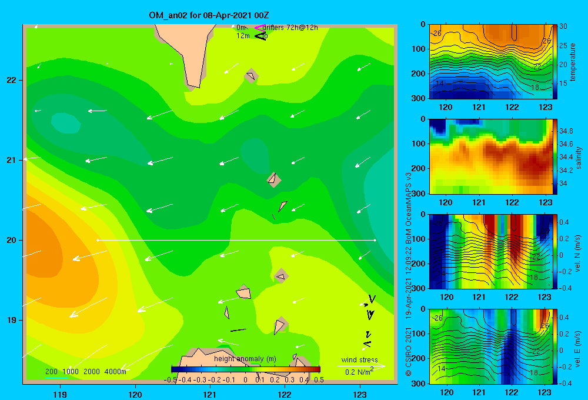Viewport: 588px width, 400px height.
Task: Click the '0.5' tick on height anomaly bar
Action: [319, 380]
